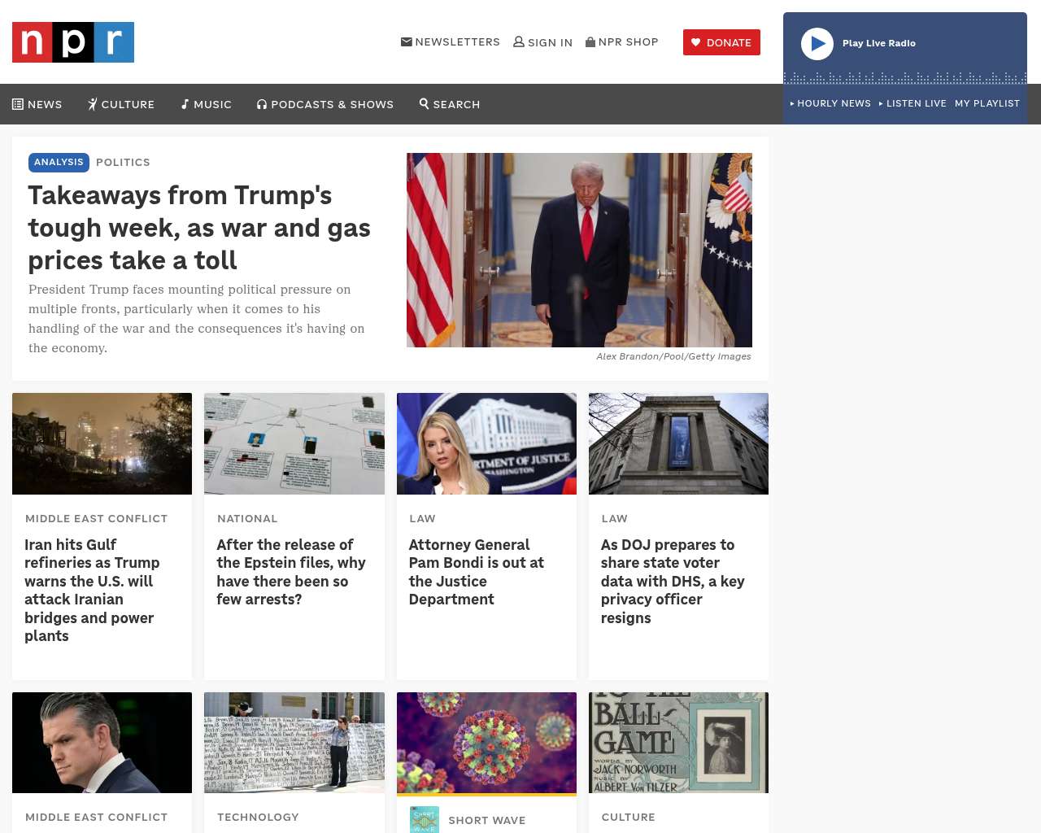
Task: Open the Iran hits Gulf refineries story
Action: [92, 590]
